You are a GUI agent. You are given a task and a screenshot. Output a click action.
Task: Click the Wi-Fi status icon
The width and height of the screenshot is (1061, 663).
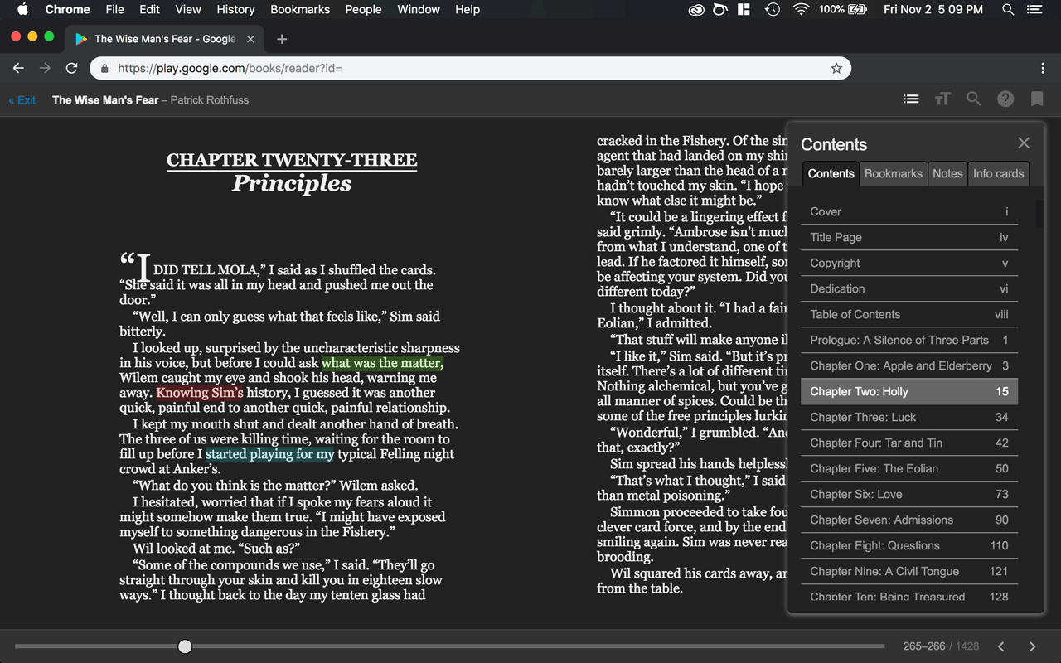pyautogui.click(x=801, y=9)
